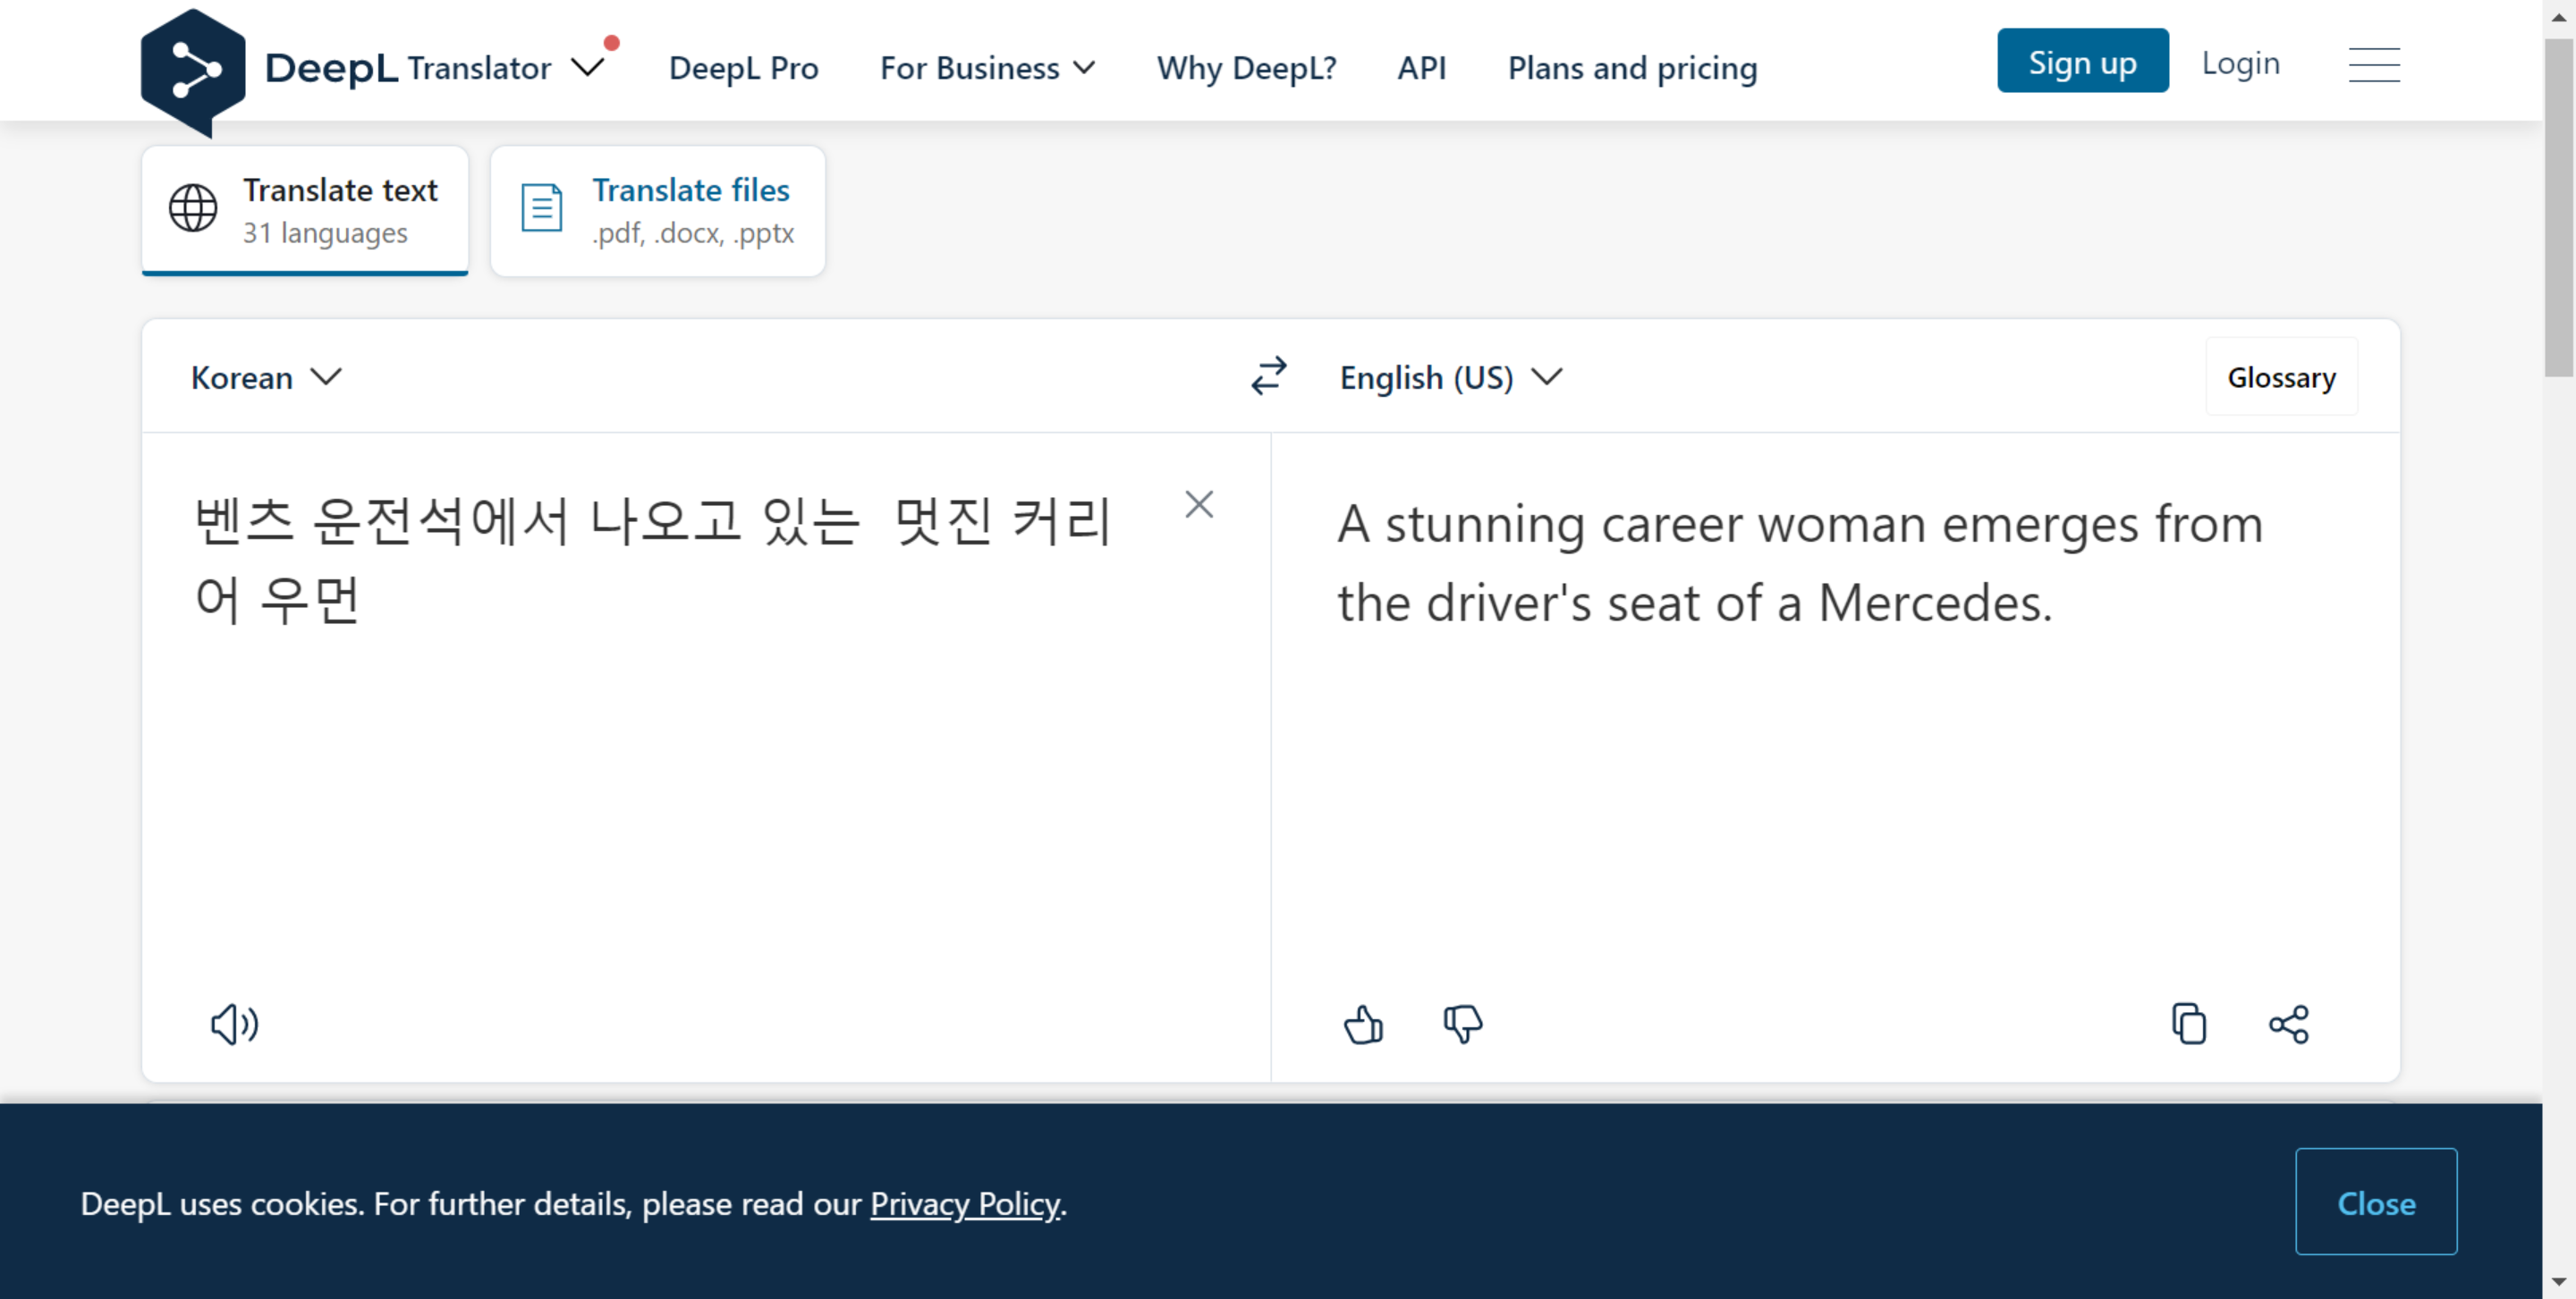The image size is (2576, 1299).
Task: Expand the For Business menu
Action: point(987,68)
